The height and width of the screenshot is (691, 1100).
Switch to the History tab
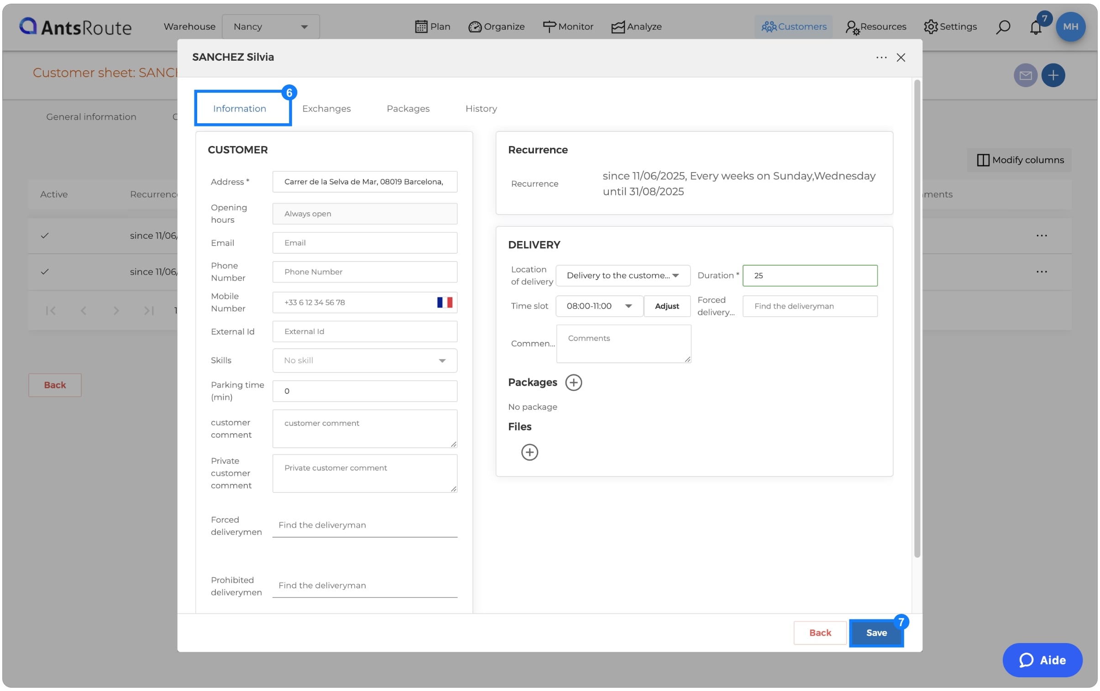[481, 109]
